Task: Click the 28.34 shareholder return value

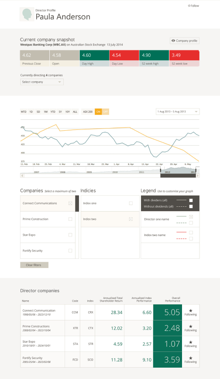Action: pos(117,312)
